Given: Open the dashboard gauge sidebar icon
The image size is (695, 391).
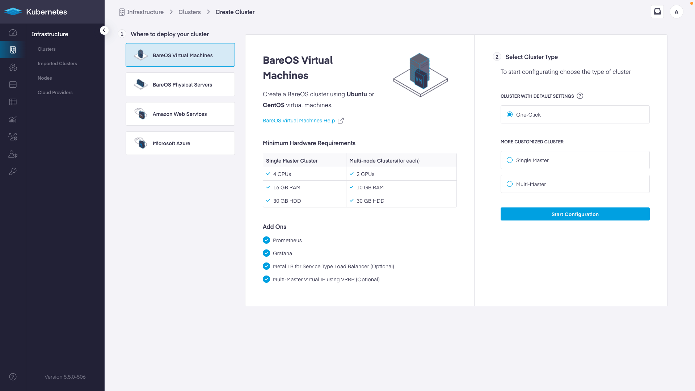Looking at the screenshot, I should click(x=13, y=33).
